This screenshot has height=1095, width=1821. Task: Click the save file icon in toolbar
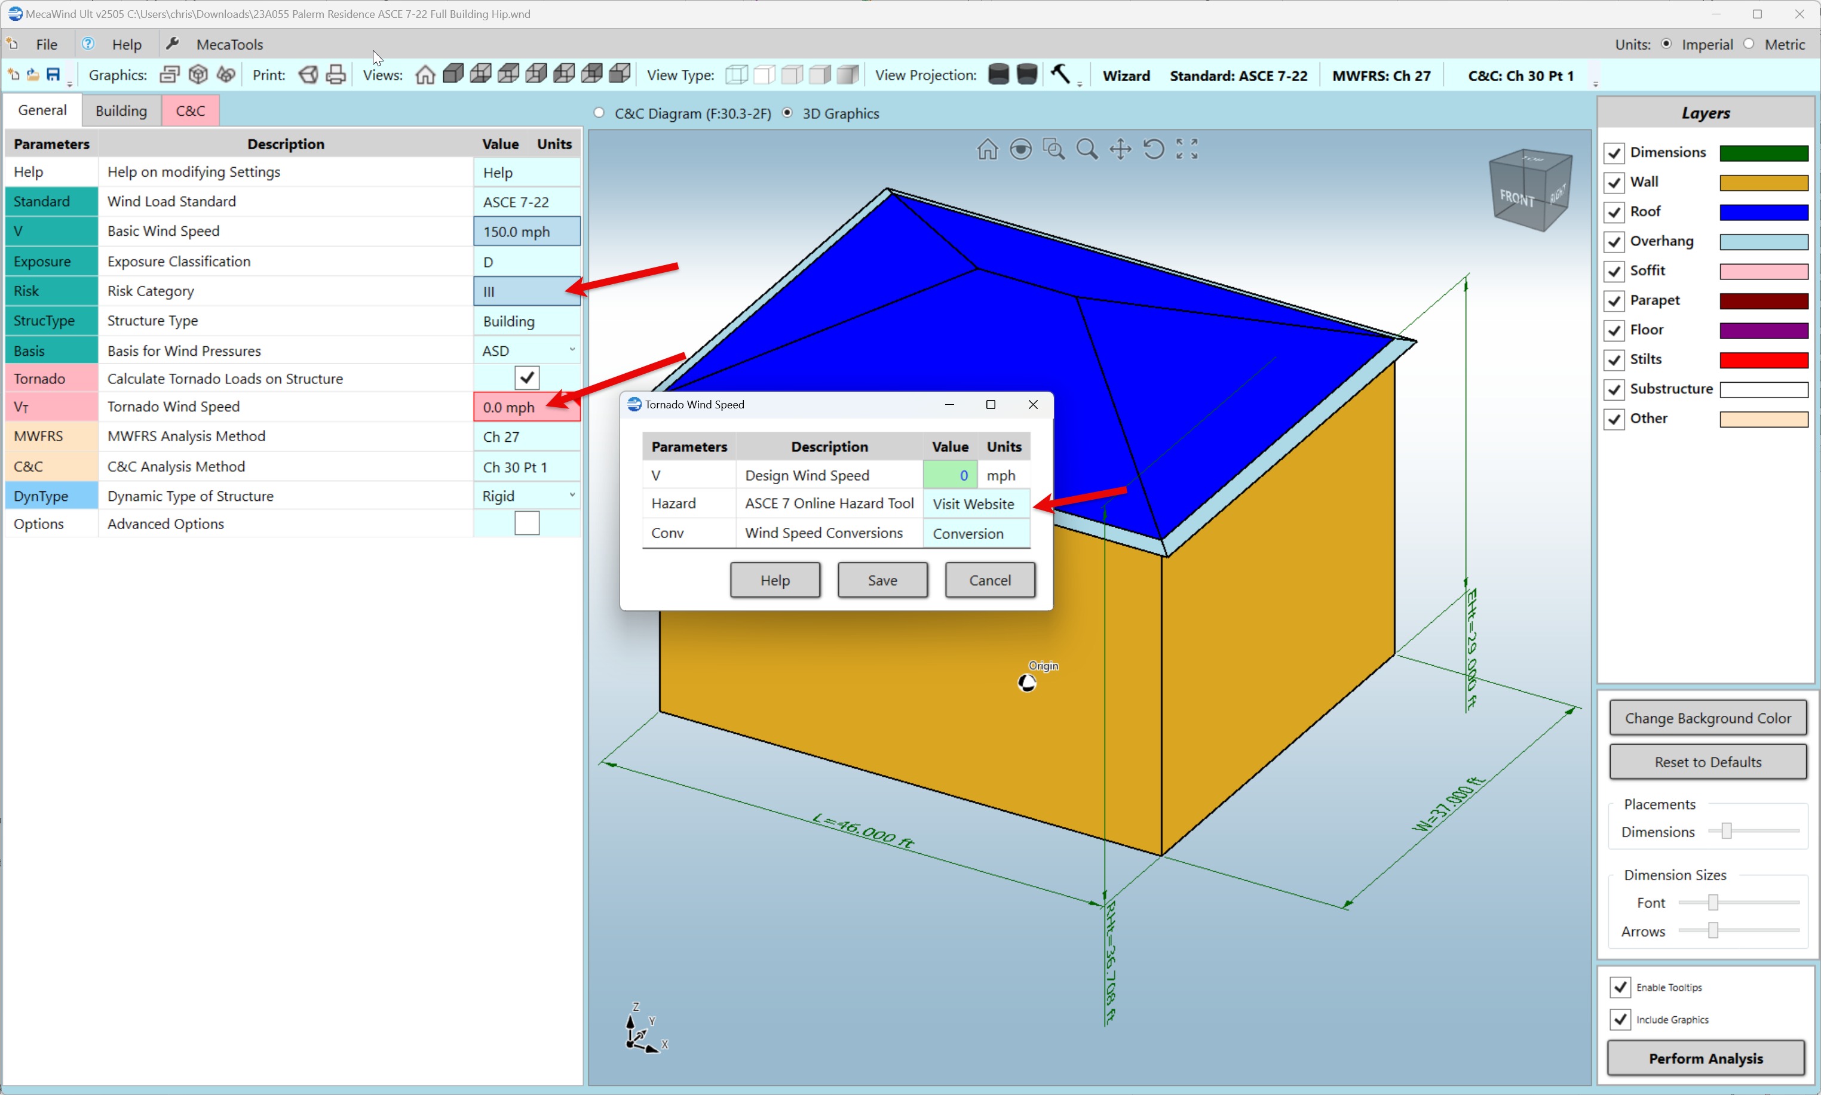pos(53,75)
